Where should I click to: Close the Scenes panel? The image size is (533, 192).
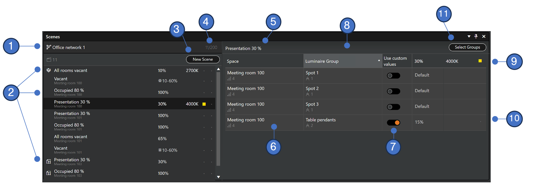484,36
